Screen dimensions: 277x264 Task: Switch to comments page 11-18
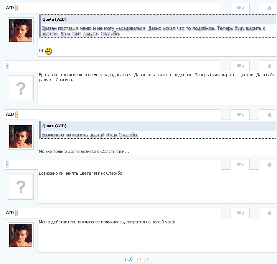(143, 259)
